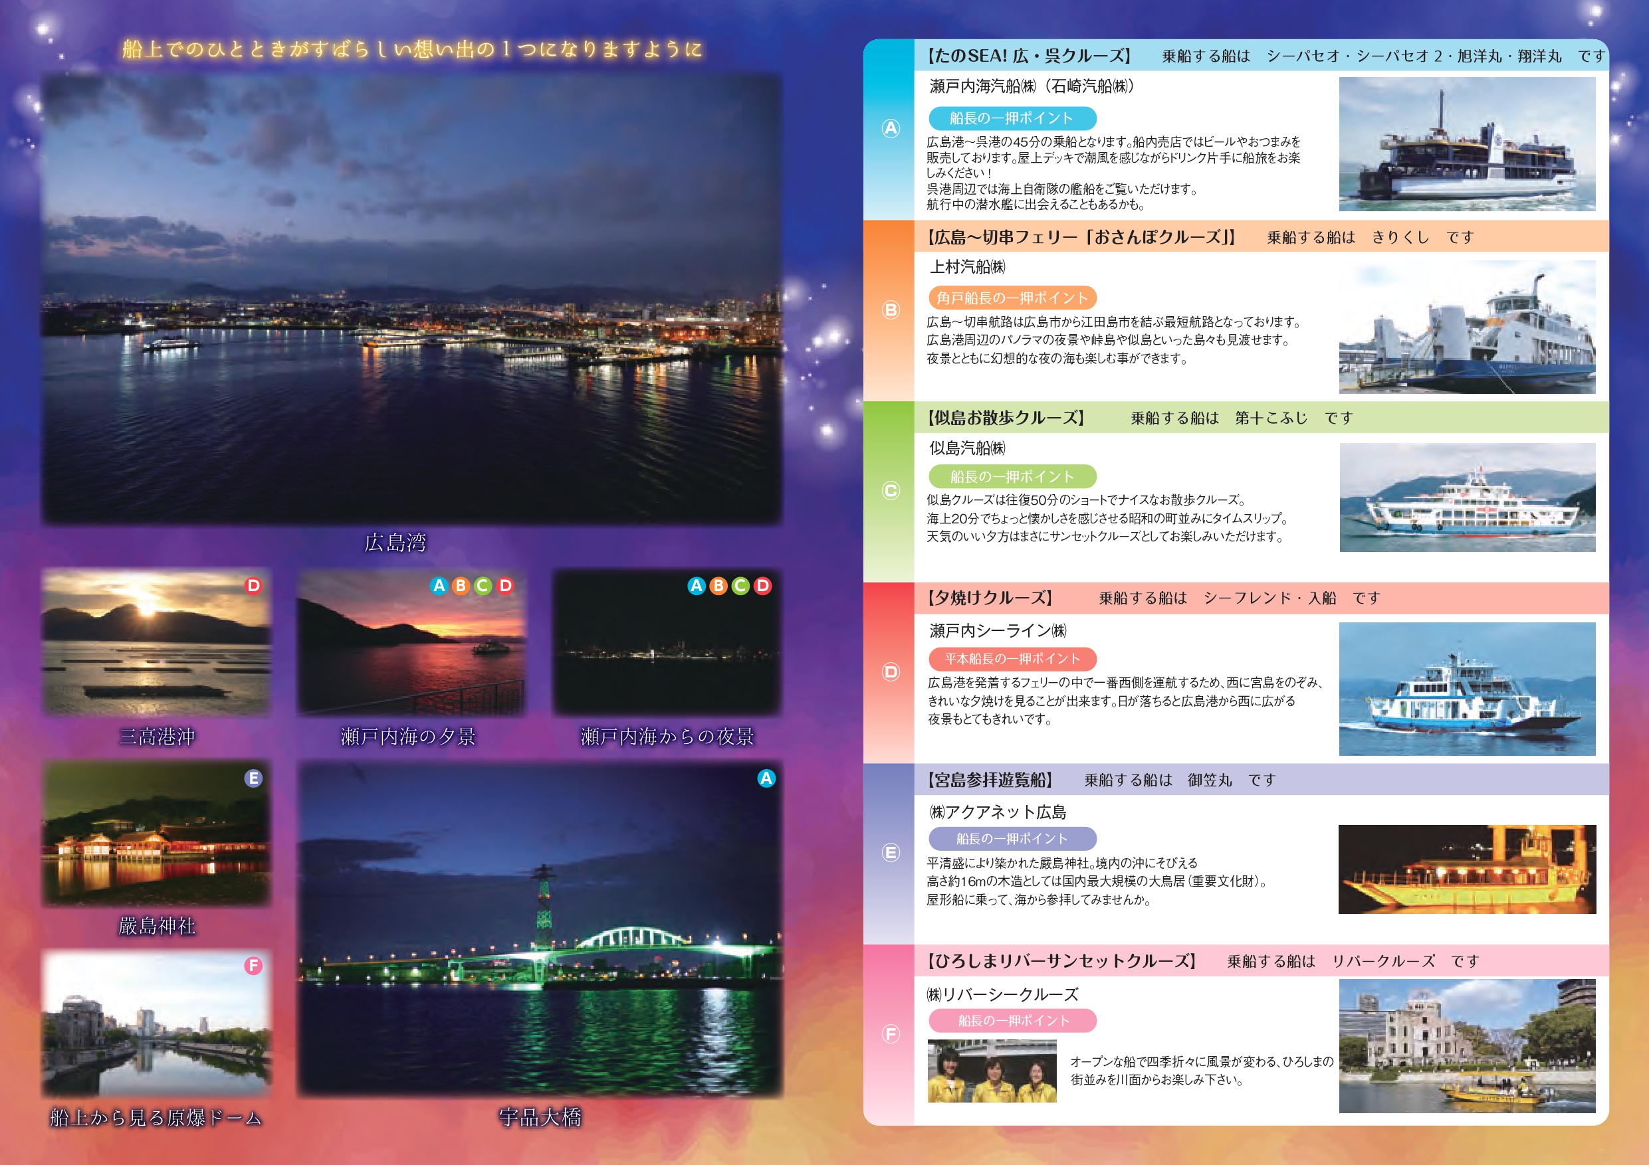The image size is (1649, 1165).
Task: Open the river cruise boat photo by the dome
Action: 1468,1046
